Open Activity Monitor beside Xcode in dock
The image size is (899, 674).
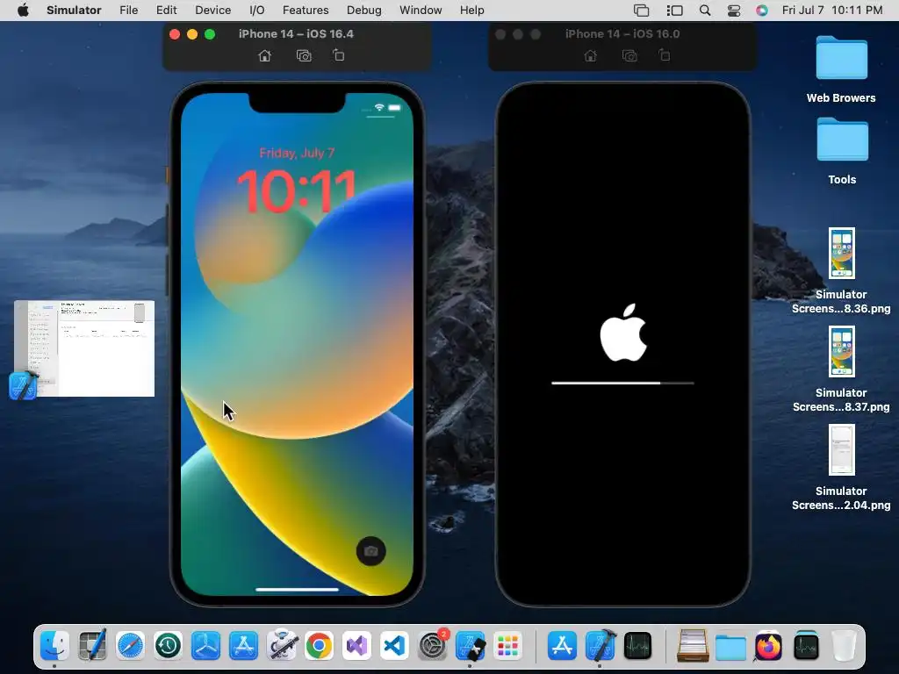pos(637,646)
